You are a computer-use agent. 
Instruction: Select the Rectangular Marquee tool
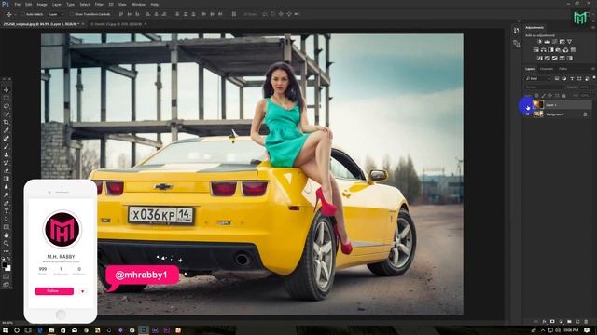click(x=7, y=98)
